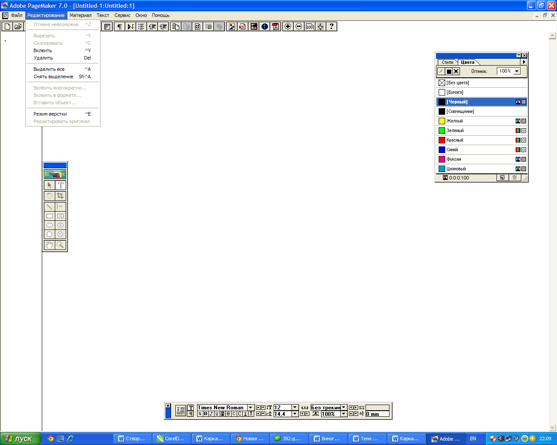This screenshot has width=557, height=445.
Task: Toggle Stroke button in Colors palette
Action: (441, 71)
